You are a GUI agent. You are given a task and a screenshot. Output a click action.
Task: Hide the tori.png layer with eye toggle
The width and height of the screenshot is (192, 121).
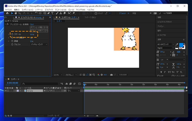(x=6, y=91)
